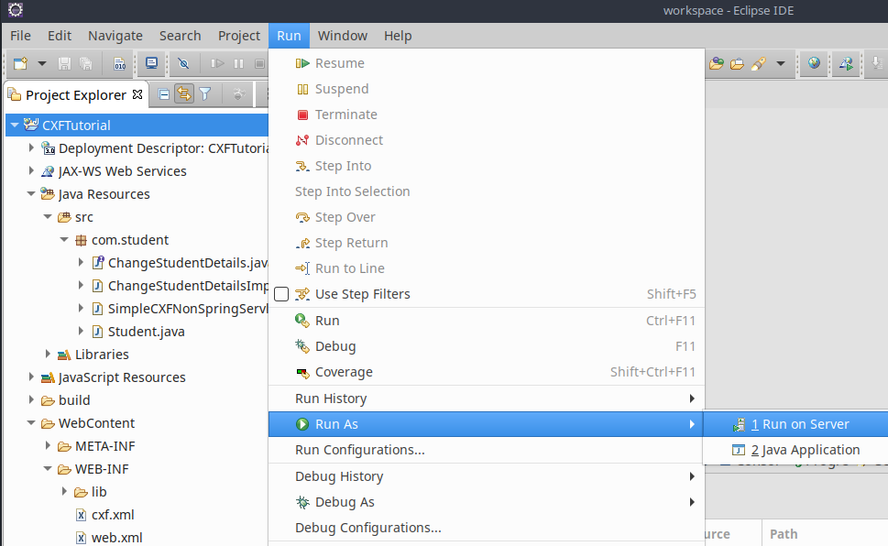Click the Search highlighter pen icon
Screen dimensions: 888x546
click(758, 64)
